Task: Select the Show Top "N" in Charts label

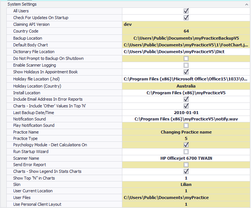Action: coord(34,178)
